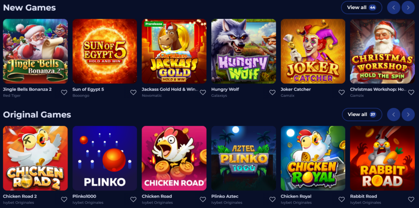Click the heart beside Rabbit Road

tap(411, 199)
